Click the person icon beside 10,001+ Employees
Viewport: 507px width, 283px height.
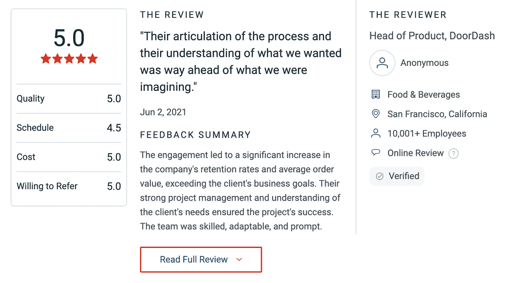pyautogui.click(x=376, y=133)
